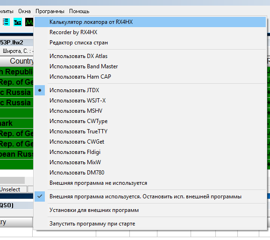Choose Использовать DX Atlas

150,56
